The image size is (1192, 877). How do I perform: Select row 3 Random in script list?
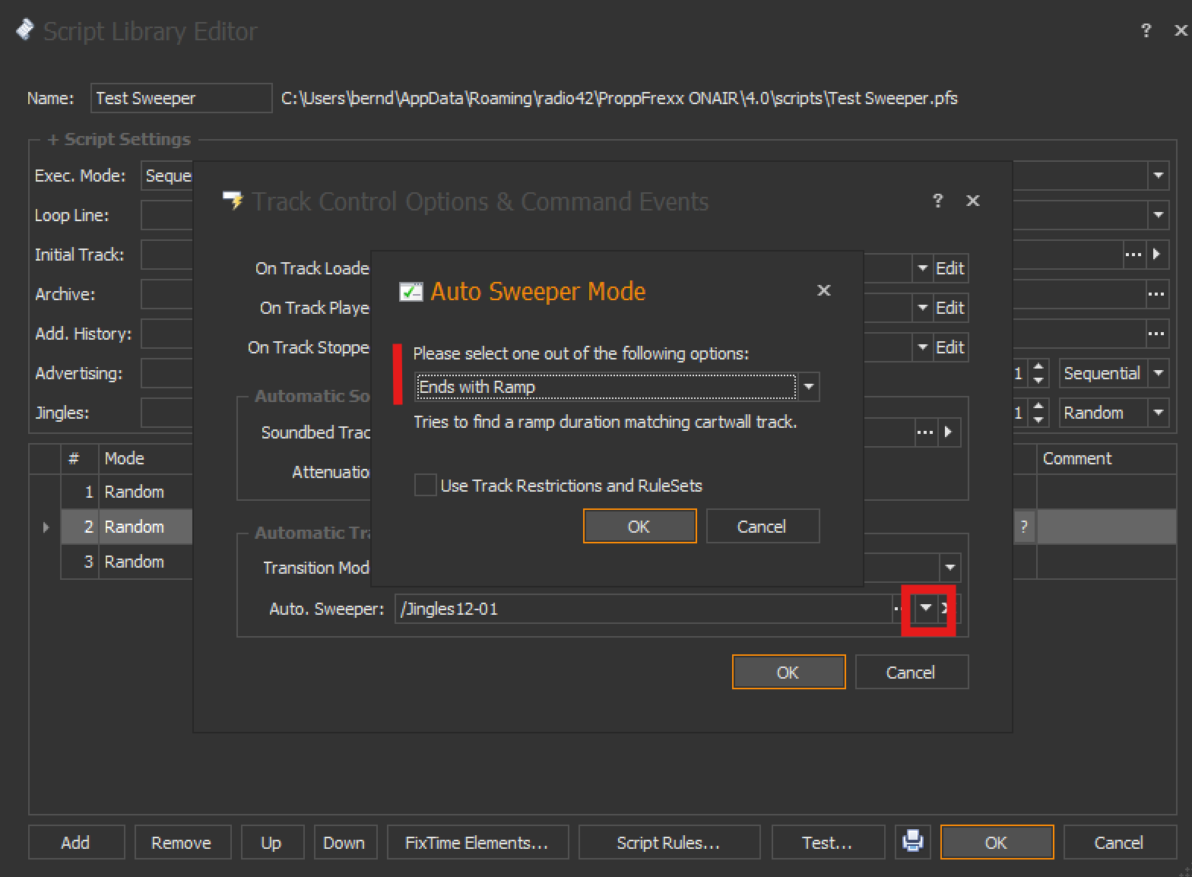point(134,562)
